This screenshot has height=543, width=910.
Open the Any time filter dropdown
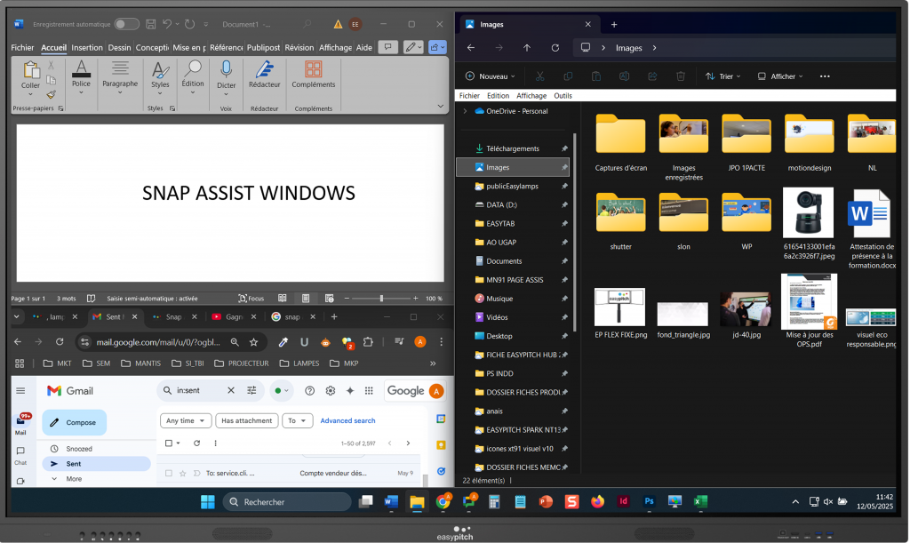(185, 420)
